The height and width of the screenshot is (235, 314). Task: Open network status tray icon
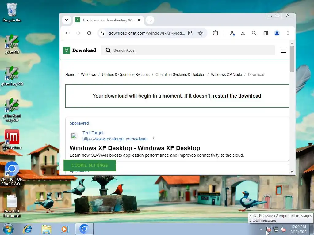276,229
